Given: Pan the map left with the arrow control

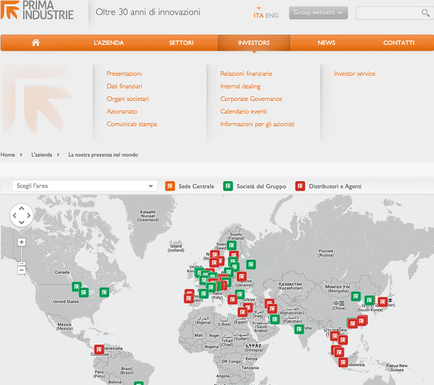Looking at the screenshot, I should 14,216.
